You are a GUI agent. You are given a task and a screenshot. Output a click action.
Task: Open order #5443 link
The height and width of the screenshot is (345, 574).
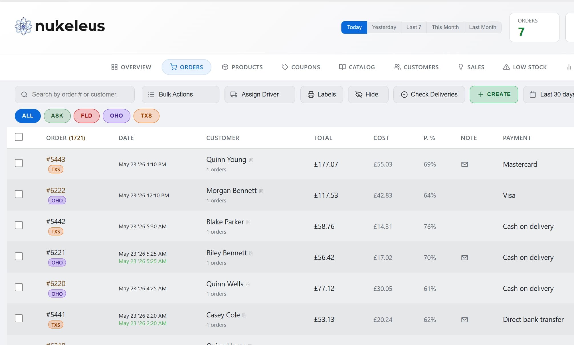[x=56, y=159]
